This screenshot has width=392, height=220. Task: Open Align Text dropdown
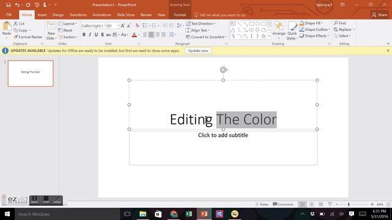pos(197,30)
